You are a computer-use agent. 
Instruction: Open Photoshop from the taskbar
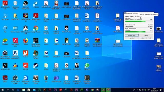click(66, 90)
